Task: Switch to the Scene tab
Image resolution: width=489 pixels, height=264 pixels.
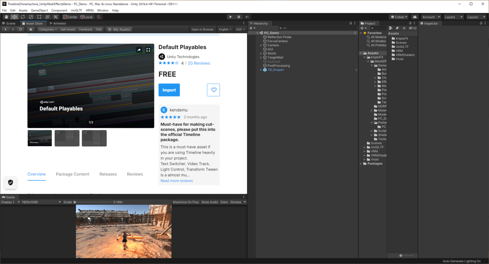Action: point(8,23)
